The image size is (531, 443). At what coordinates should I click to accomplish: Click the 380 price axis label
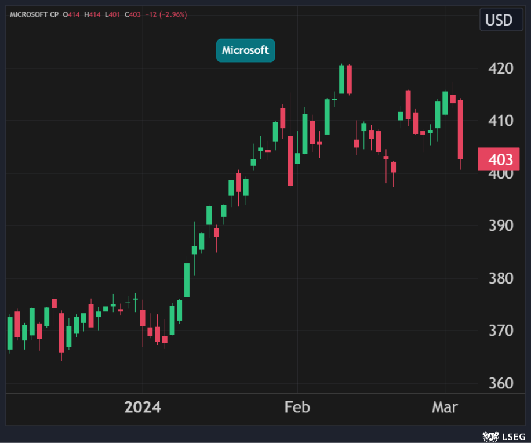click(501, 278)
